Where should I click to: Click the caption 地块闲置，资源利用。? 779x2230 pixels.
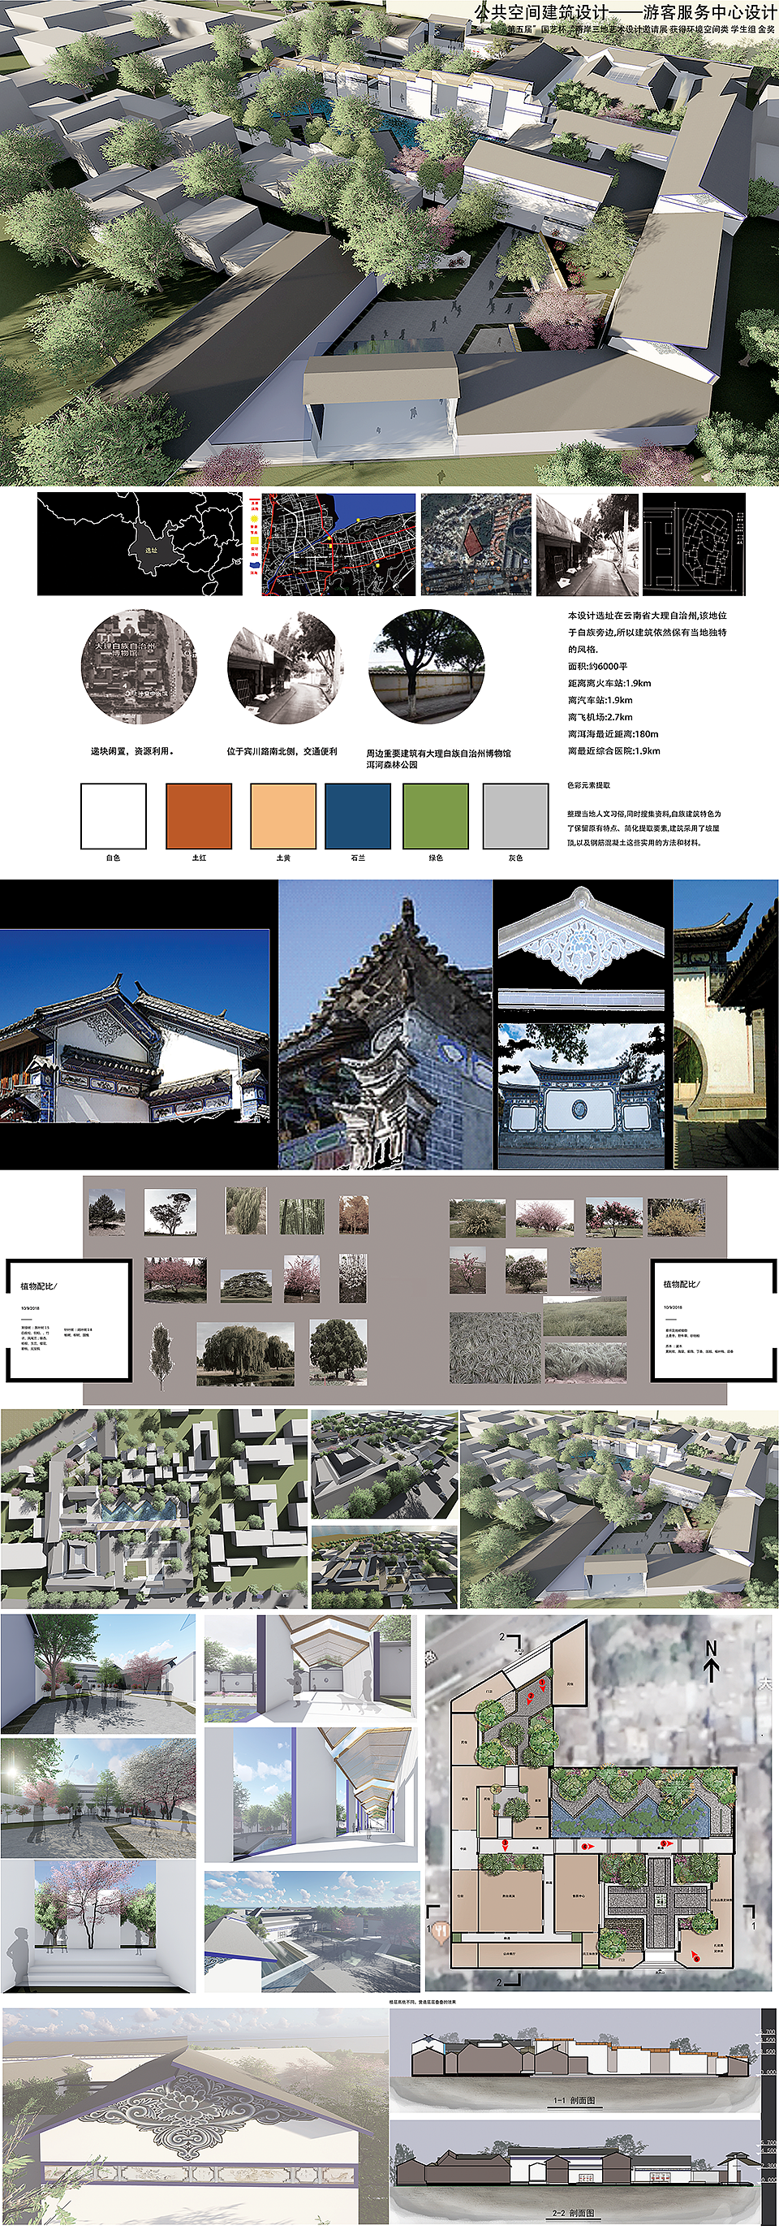pyautogui.click(x=132, y=751)
